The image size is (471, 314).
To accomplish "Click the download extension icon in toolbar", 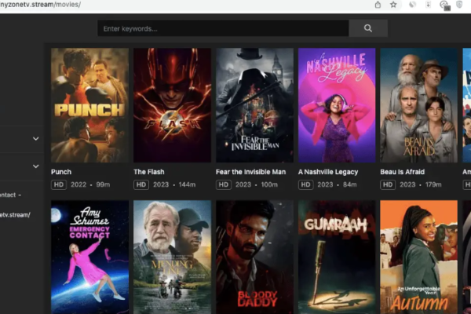I will click(x=429, y=5).
